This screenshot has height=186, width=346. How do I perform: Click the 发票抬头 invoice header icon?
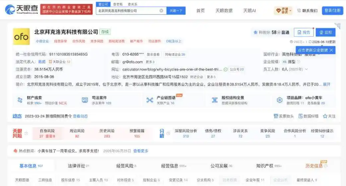coord(276,116)
